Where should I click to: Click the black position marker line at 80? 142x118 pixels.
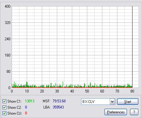coord(132,47)
